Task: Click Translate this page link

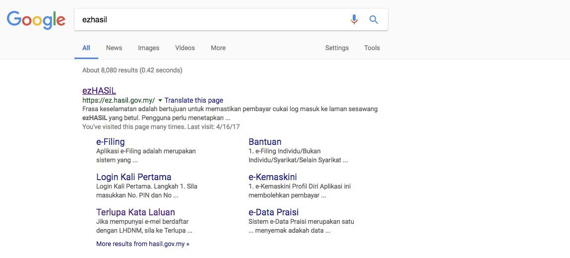Action: point(194,100)
